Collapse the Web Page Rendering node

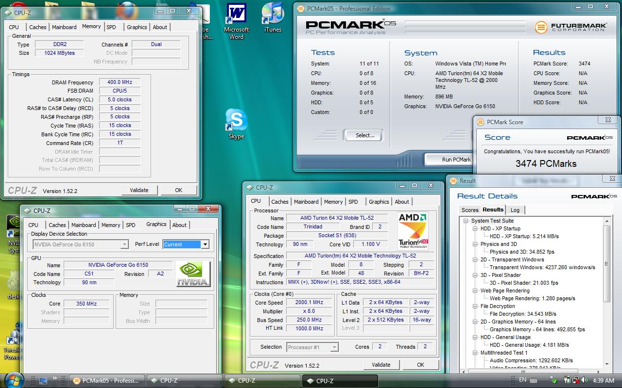(475, 291)
